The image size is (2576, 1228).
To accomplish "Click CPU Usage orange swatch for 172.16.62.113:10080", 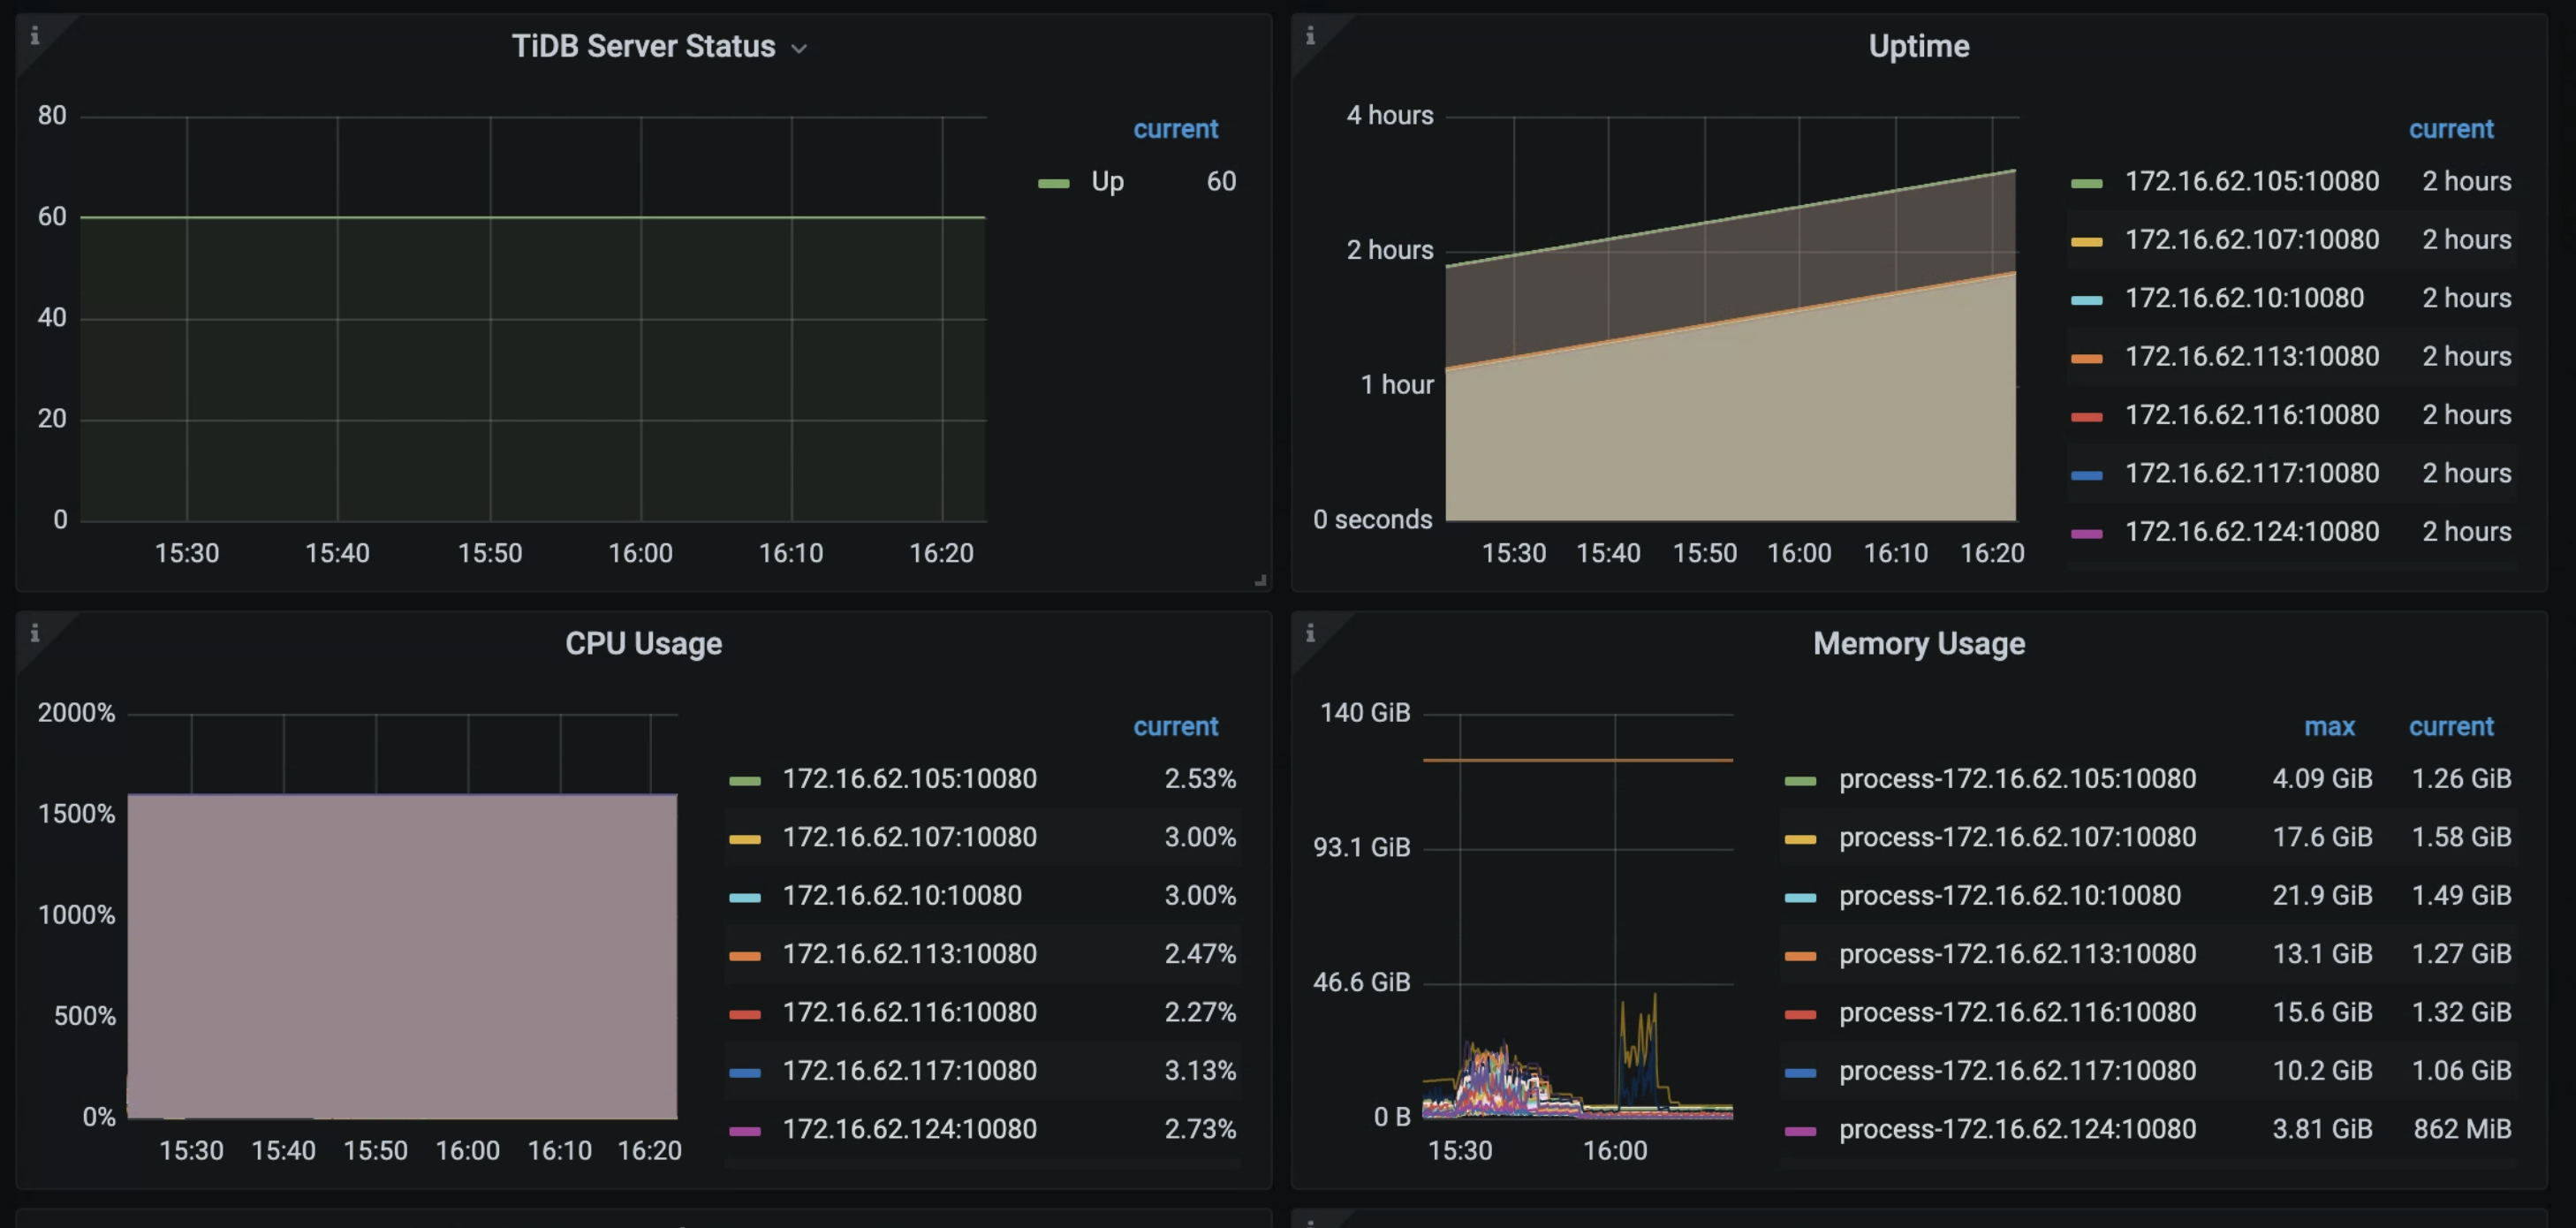I will (745, 956).
